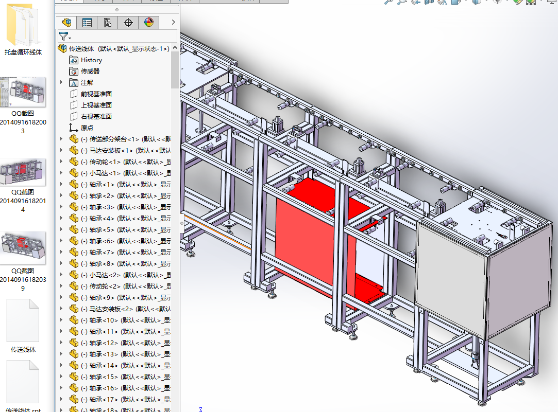Click the feature tree vertical scrollbar thumb

coord(175,70)
